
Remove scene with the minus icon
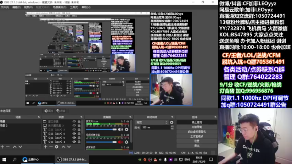pyautogui.click(x=8, y=147)
